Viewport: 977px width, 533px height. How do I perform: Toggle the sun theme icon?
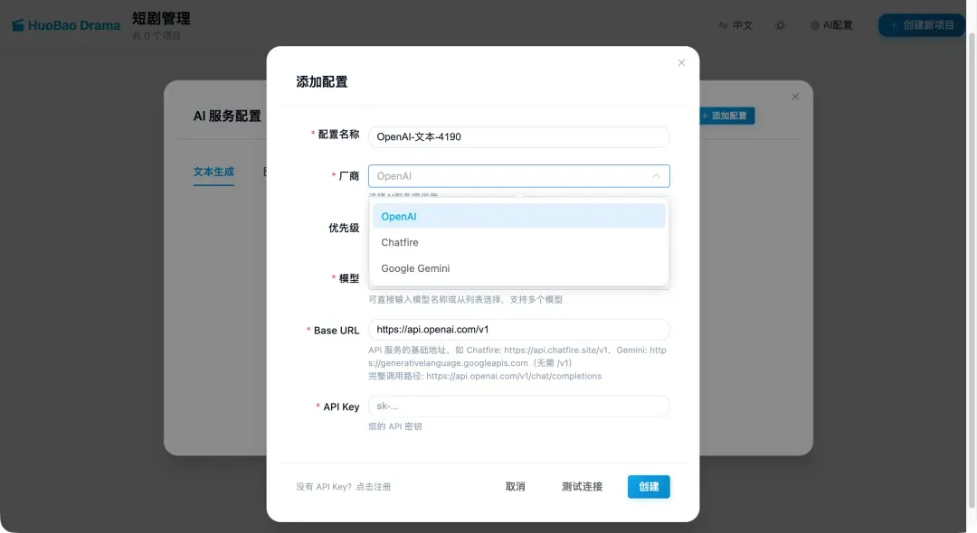pyautogui.click(x=780, y=25)
